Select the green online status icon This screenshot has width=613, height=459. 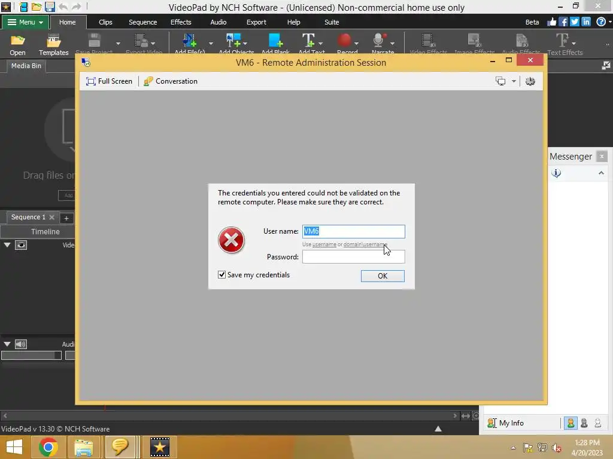[570, 423]
